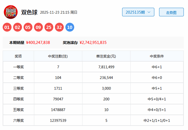The height and width of the screenshot is (130, 188).
Task: Click sixth prize winner count 12397539
Action: [58, 121]
